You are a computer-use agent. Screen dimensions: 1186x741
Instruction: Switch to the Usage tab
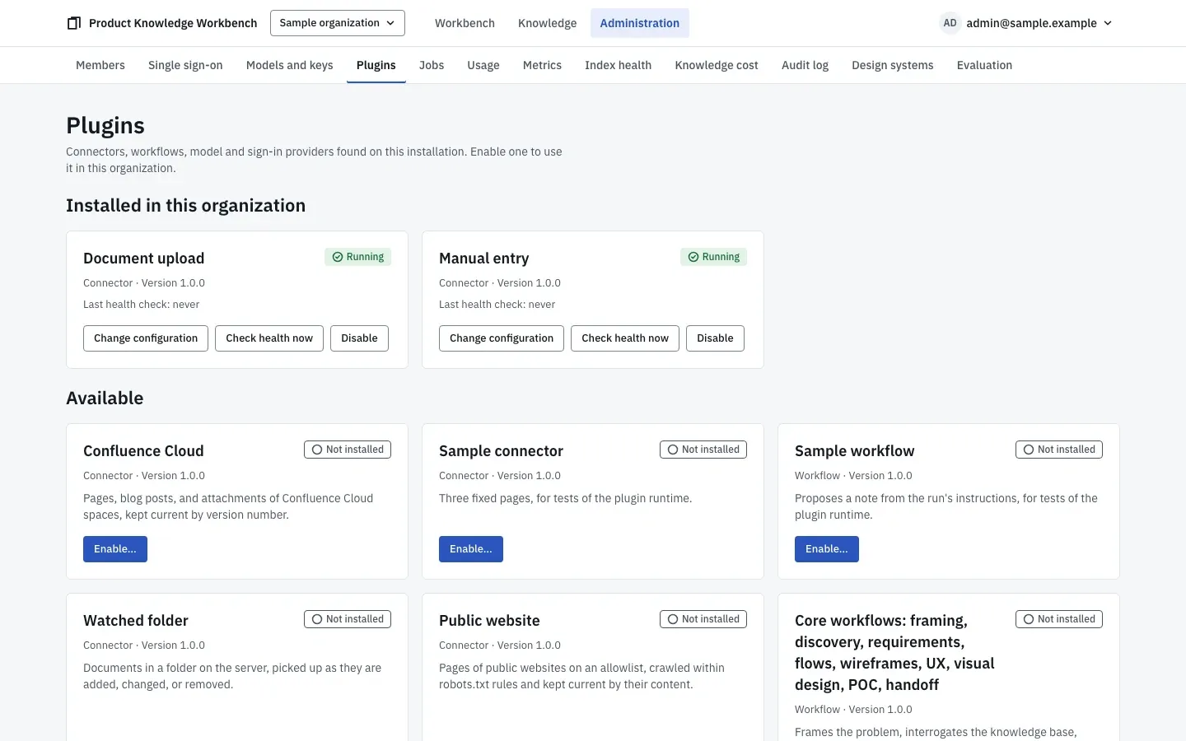[483, 65]
